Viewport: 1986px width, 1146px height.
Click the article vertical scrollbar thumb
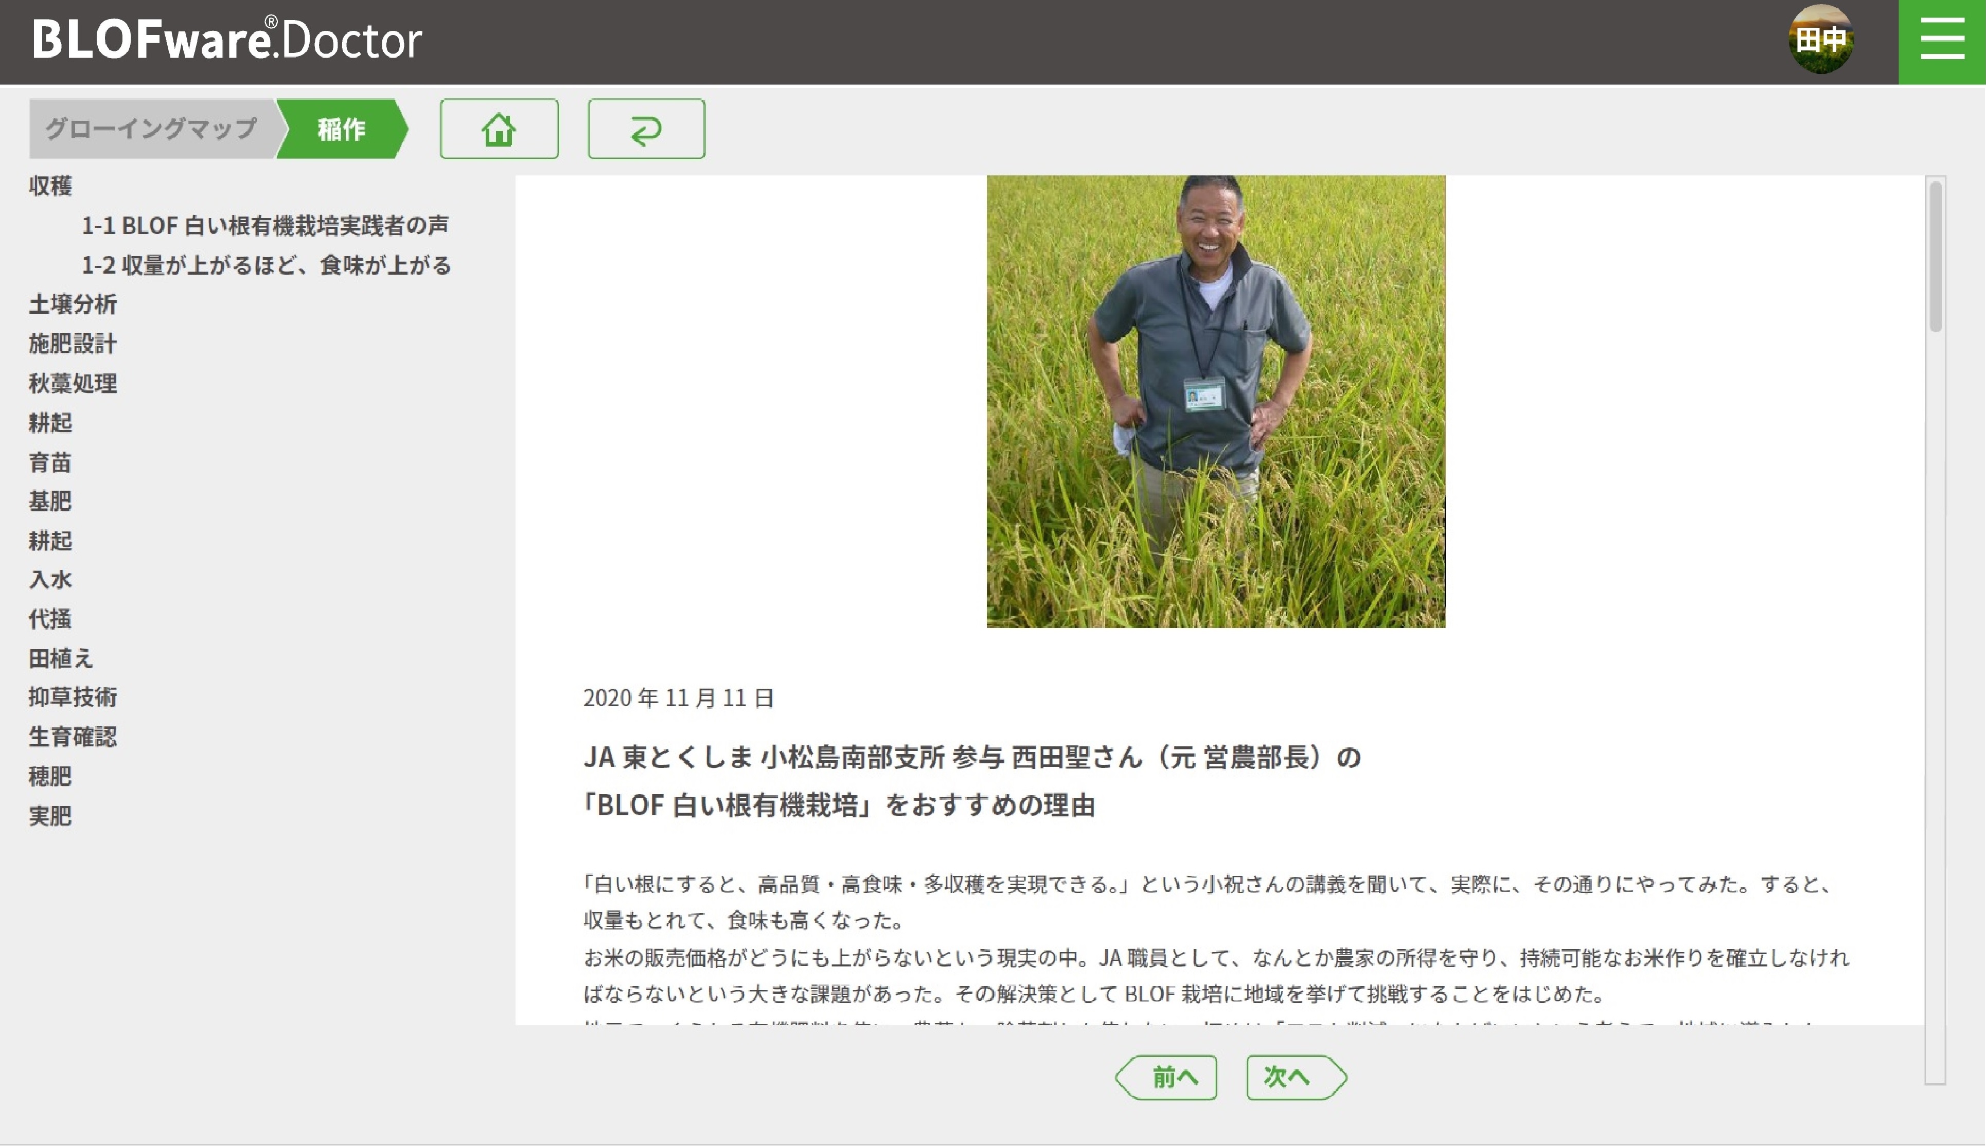click(1935, 256)
